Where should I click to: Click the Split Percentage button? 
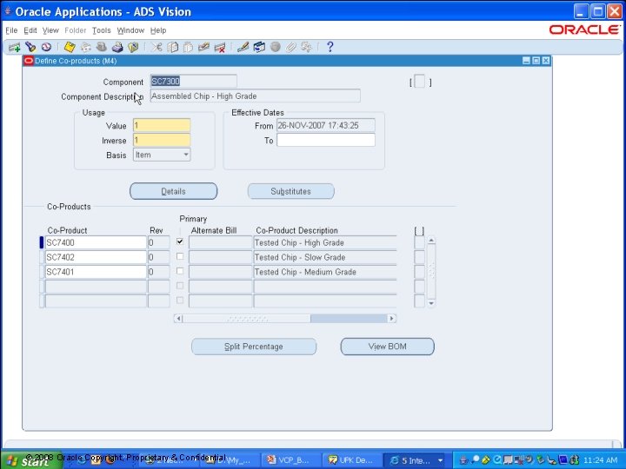(x=254, y=347)
